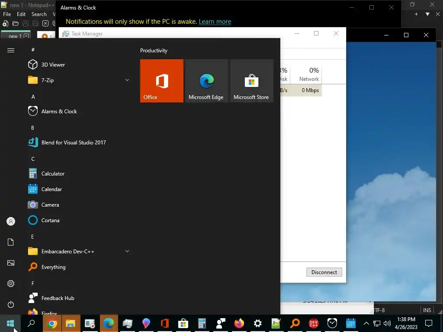Click Notepad++ Close file toolbar icon

[x=45, y=23]
